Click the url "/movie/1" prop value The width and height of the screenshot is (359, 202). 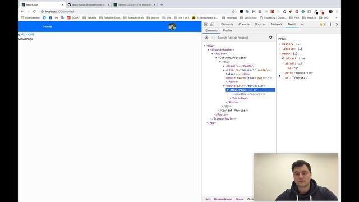(x=300, y=78)
